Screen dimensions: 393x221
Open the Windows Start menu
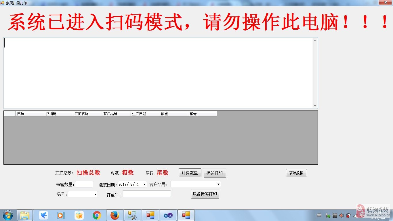point(7,215)
